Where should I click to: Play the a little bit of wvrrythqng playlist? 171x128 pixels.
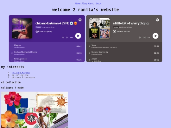coord(155,36)
